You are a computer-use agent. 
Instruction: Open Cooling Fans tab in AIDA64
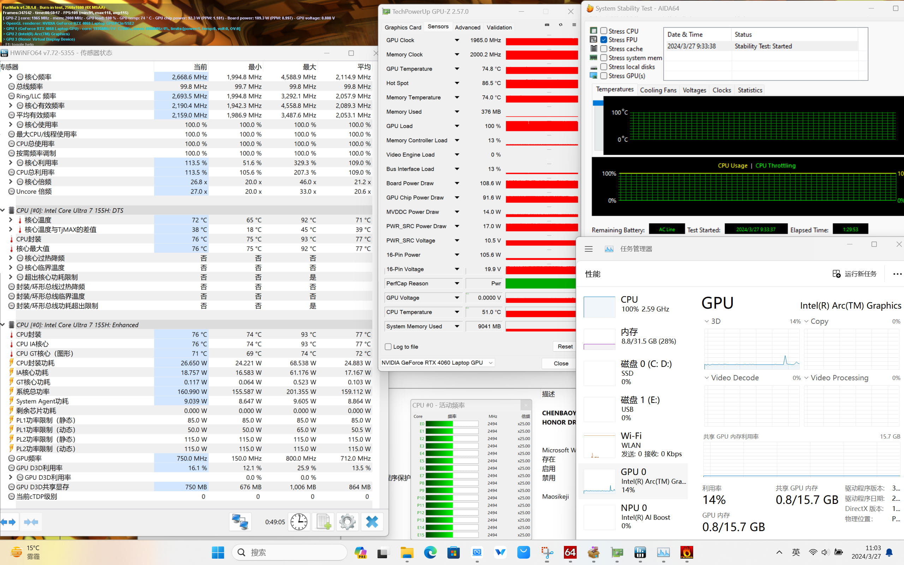(658, 90)
